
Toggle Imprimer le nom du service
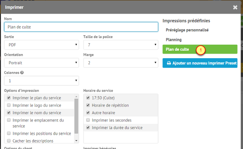(x=9, y=113)
